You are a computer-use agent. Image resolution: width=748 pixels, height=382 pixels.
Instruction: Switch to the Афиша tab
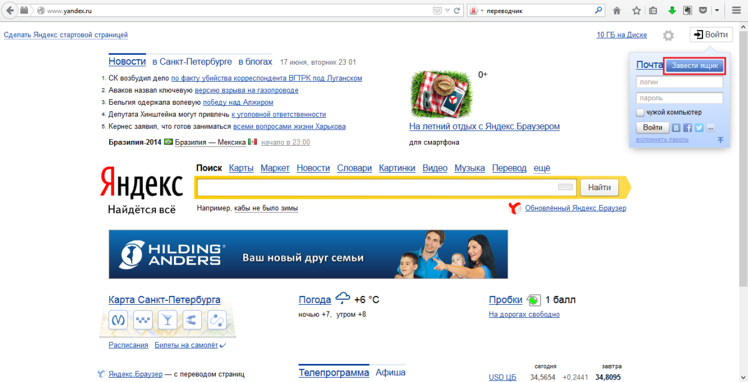[x=390, y=373]
